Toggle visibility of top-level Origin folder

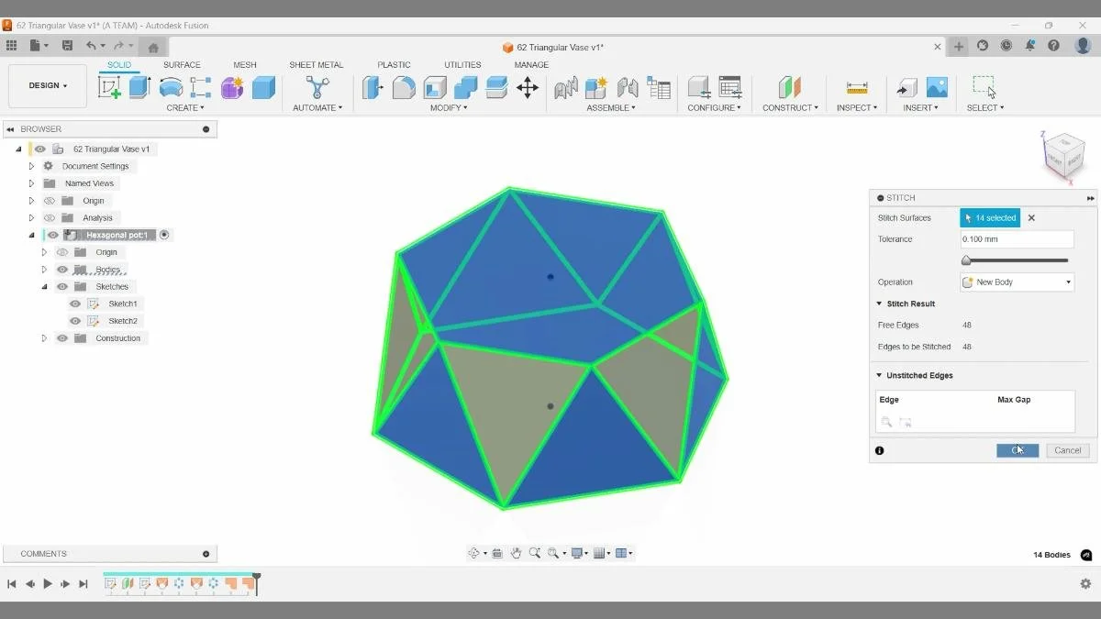click(50, 201)
